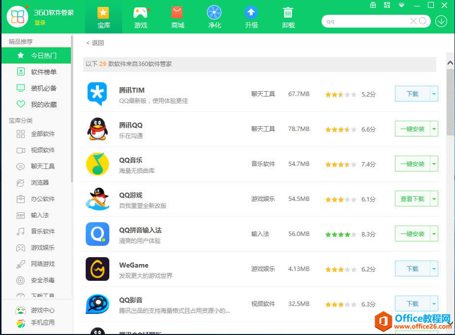Download QQ影音 with 下载 button
The height and width of the screenshot is (335, 455).
[x=412, y=303]
